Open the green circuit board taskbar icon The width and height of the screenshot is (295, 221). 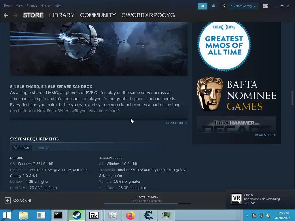click(166, 215)
